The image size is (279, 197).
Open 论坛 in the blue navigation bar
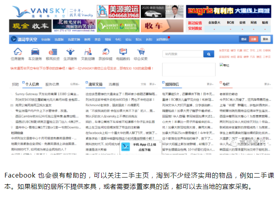(x=128, y=39)
